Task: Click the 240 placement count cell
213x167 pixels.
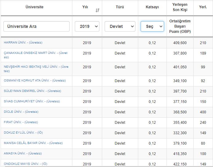Action: tap(203, 123)
